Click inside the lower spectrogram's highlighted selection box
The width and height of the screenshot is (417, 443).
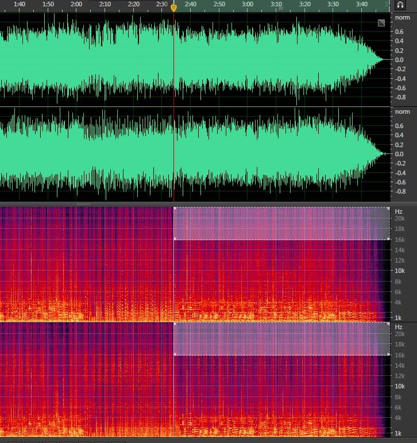click(281, 339)
